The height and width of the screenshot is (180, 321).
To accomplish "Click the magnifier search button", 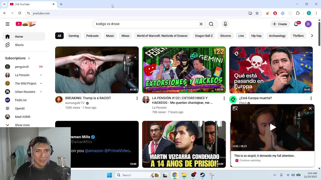I will coord(211,24).
